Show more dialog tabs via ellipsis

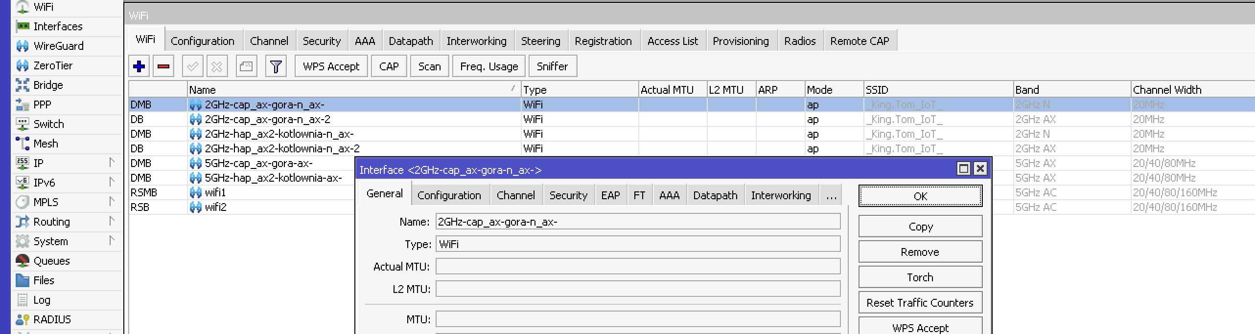tap(831, 196)
